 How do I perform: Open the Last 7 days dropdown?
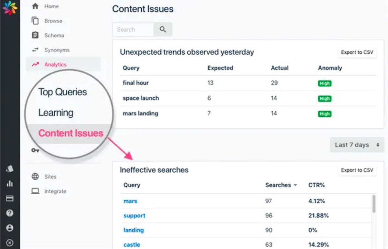357,145
